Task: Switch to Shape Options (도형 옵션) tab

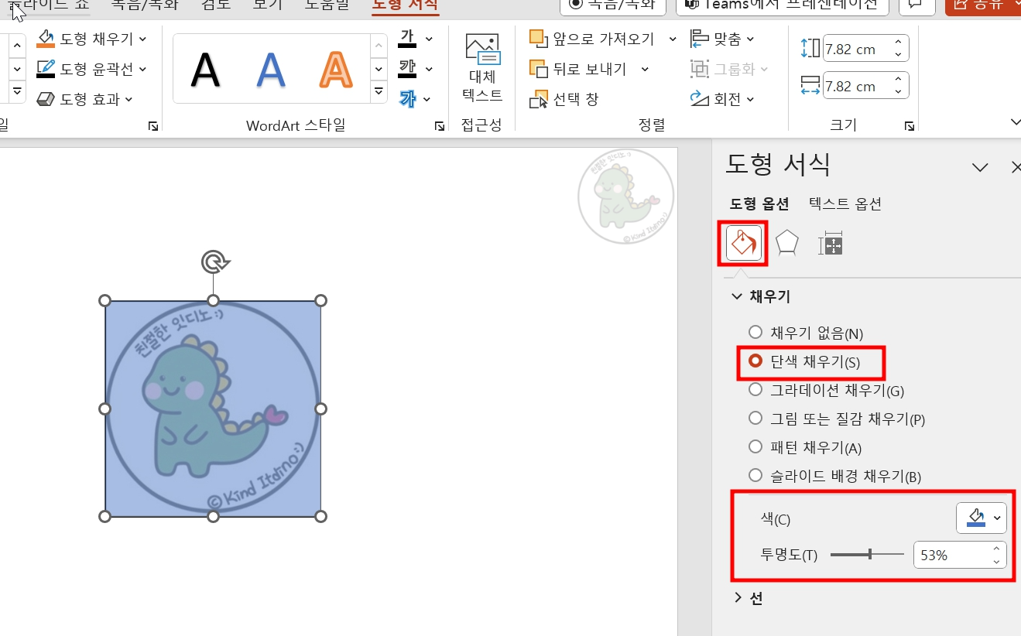Action: click(x=759, y=203)
